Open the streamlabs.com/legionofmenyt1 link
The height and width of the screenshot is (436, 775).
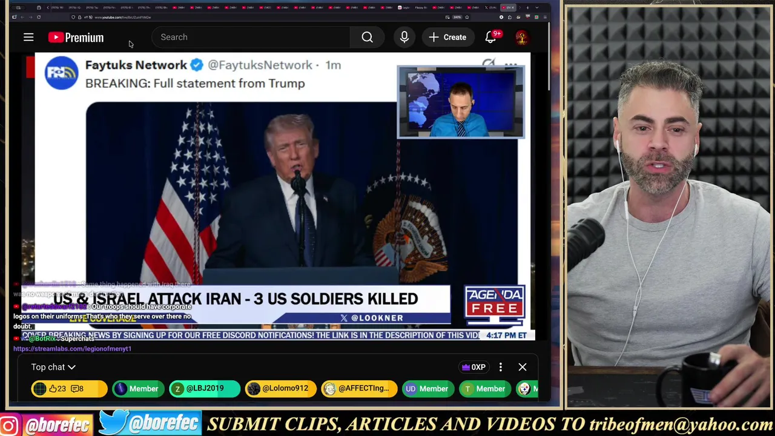[72, 349]
